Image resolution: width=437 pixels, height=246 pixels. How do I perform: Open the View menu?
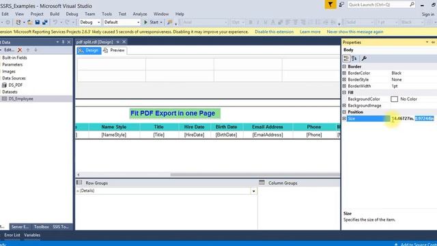pos(19,14)
